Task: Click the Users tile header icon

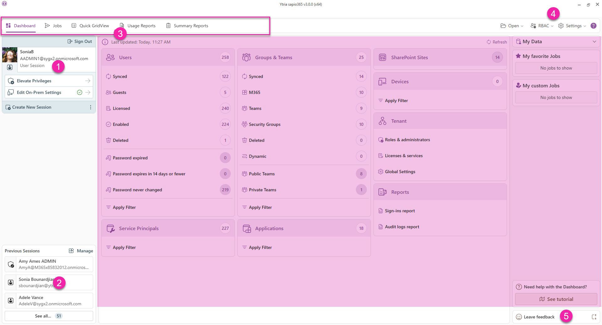Action: pos(110,57)
